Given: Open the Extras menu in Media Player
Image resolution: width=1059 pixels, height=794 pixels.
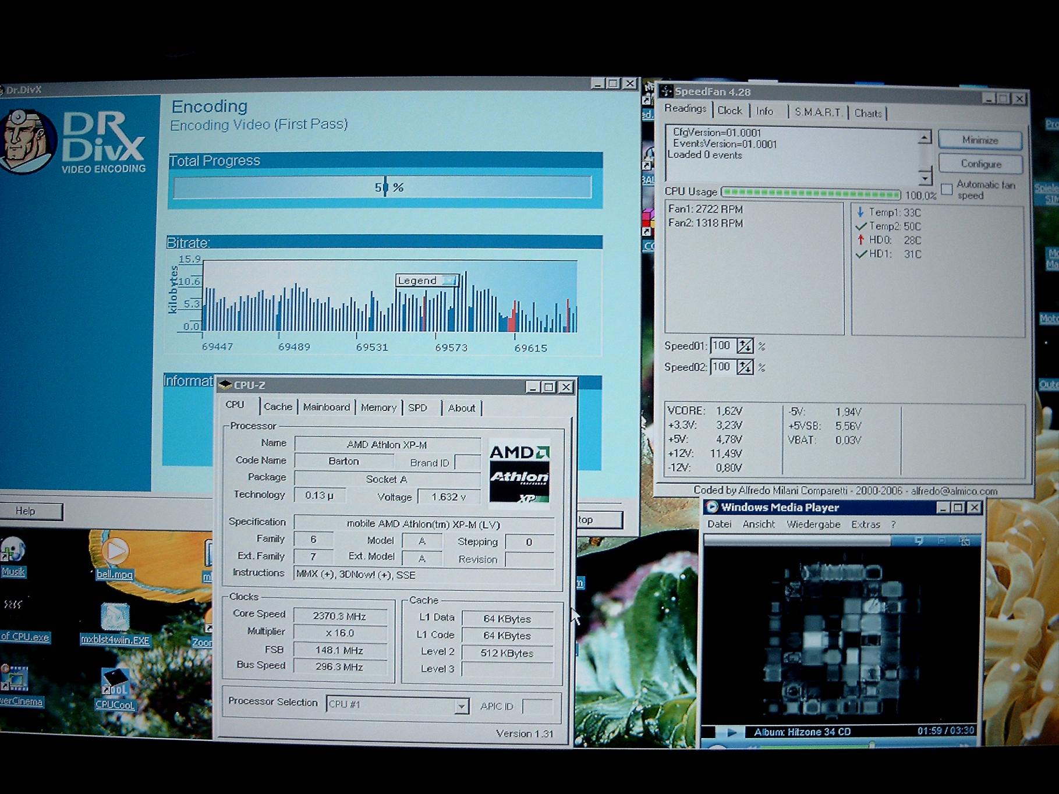Looking at the screenshot, I should [x=866, y=524].
